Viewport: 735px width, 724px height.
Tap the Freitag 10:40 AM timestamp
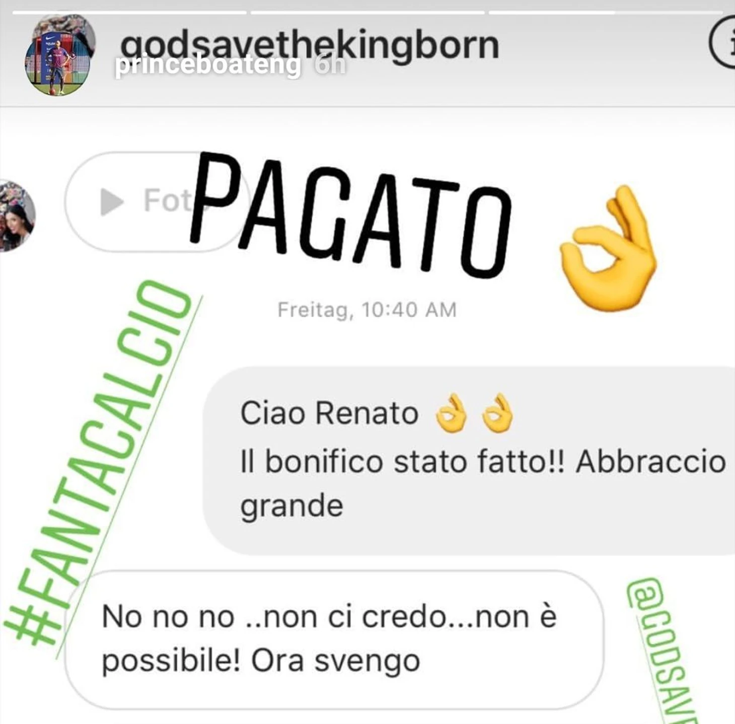367,310
